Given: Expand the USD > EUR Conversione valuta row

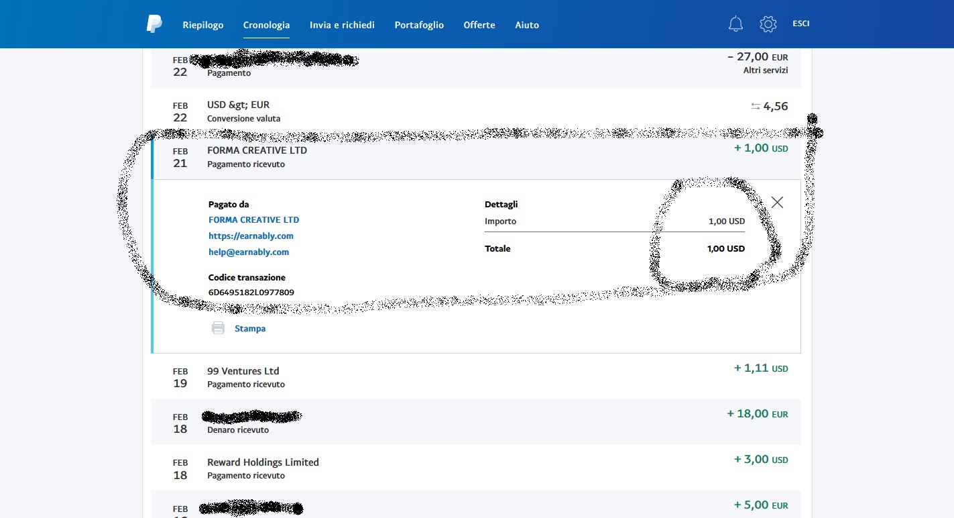Looking at the screenshot, I should (476, 111).
